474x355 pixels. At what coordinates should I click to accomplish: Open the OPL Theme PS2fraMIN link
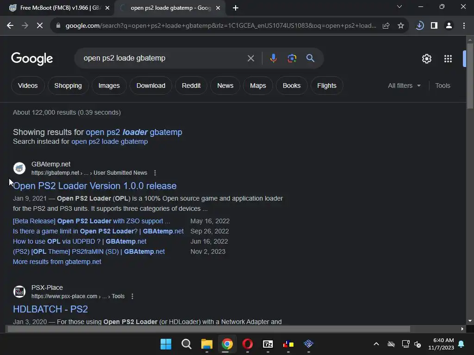pos(89,252)
